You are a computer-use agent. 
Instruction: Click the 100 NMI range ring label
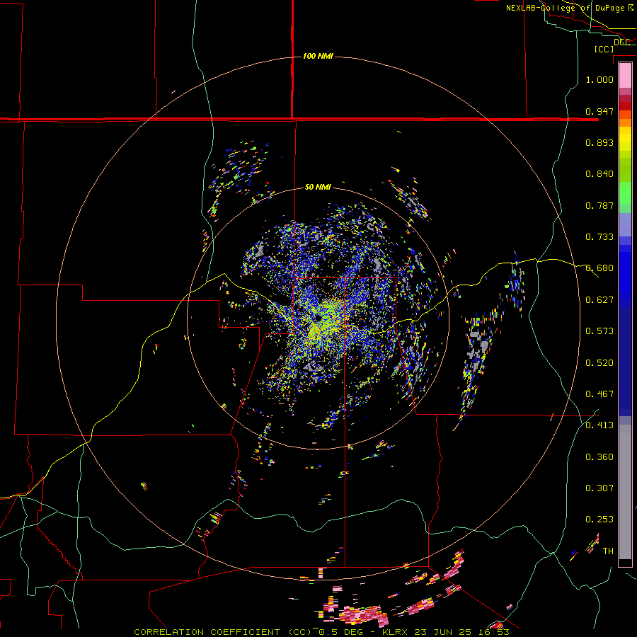[318, 56]
